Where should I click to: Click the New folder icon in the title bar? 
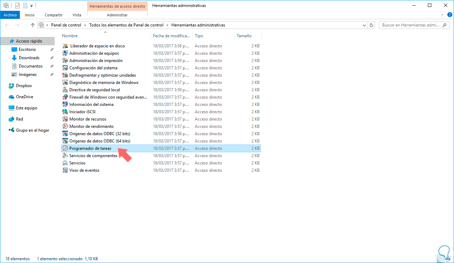[x=25, y=6]
